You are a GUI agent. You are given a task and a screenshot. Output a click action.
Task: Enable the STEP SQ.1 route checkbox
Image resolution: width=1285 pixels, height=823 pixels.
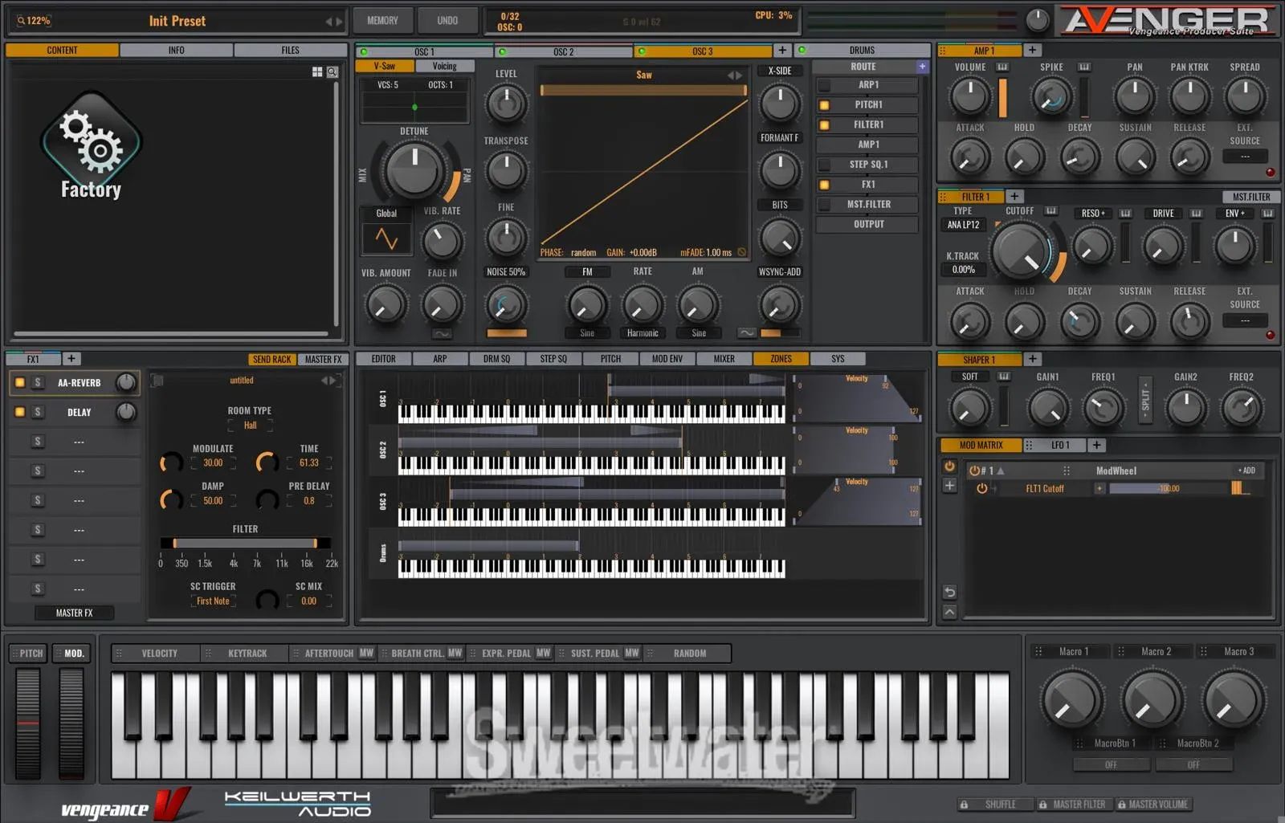[x=824, y=165]
